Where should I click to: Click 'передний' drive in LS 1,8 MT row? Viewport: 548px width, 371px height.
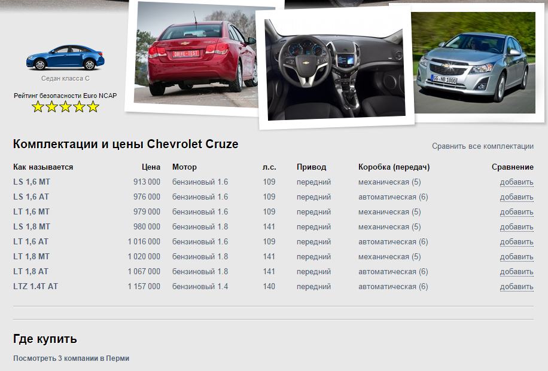pos(314,227)
